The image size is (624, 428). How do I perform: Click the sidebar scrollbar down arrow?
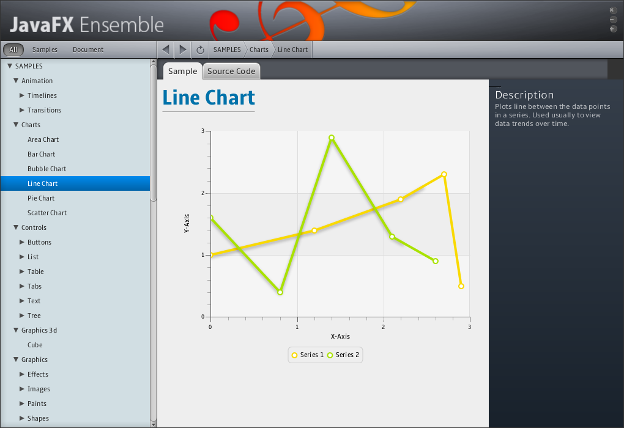tap(153, 424)
